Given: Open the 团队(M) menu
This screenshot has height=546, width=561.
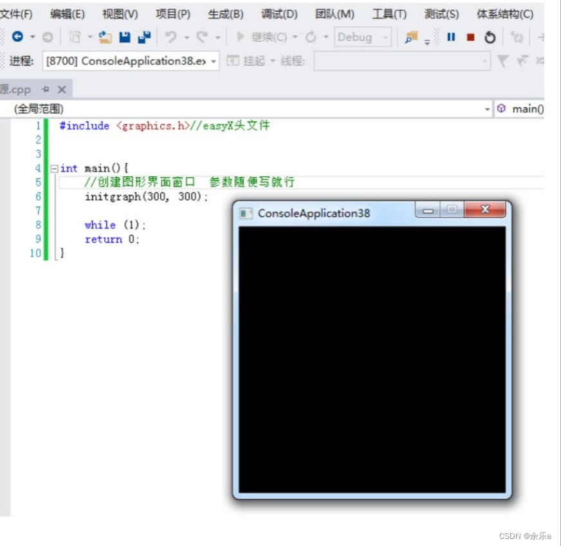Looking at the screenshot, I should [x=335, y=14].
